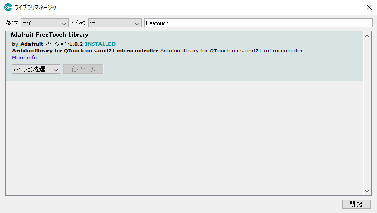Expand the バージョンを選択 version dropdown
Image resolution: width=377 pixels, height=213 pixels.
[x=36, y=69]
